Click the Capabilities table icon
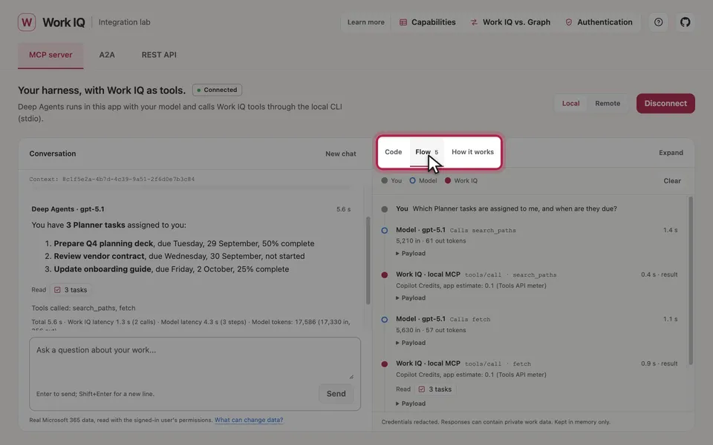Image resolution: width=713 pixels, height=445 pixels. [403, 22]
